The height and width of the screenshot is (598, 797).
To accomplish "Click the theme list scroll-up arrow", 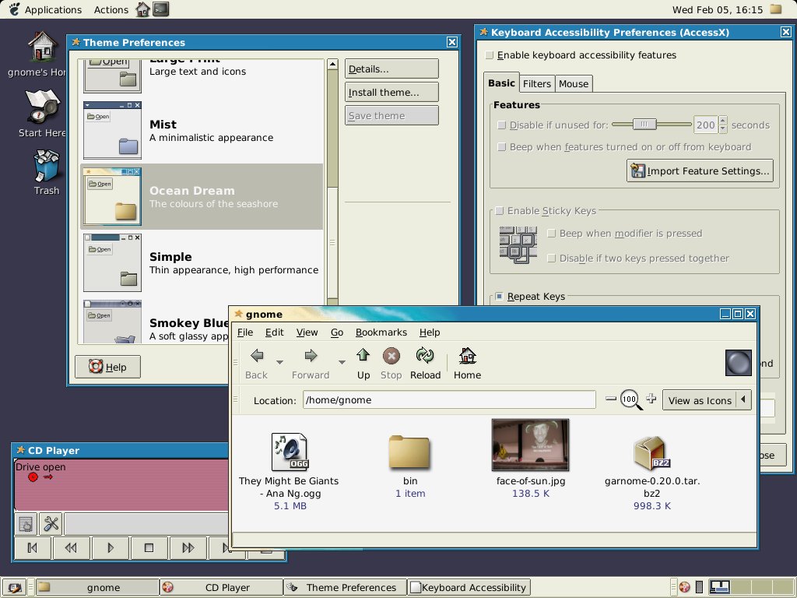I will pyautogui.click(x=332, y=64).
